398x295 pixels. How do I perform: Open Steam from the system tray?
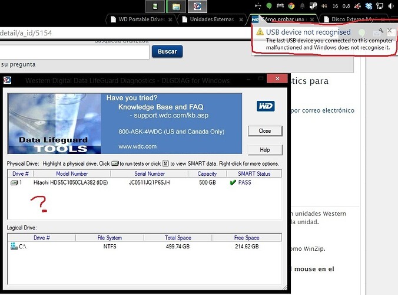[313, 6]
